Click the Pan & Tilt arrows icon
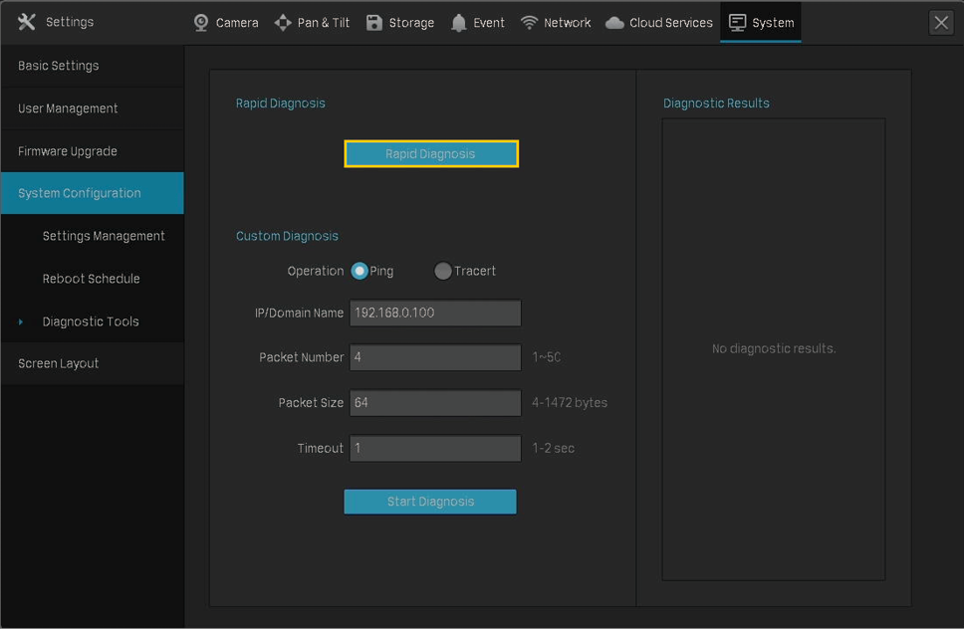 tap(283, 23)
